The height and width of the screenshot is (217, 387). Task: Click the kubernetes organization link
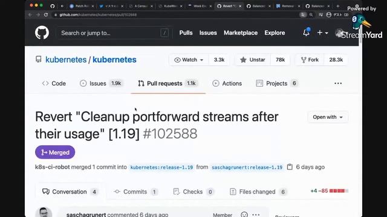pos(66,60)
